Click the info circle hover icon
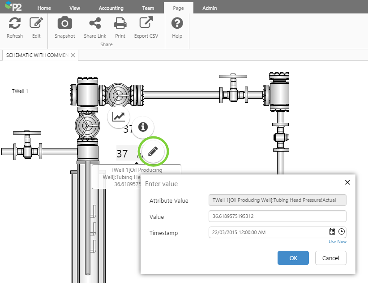368x283 pixels. 143,127
